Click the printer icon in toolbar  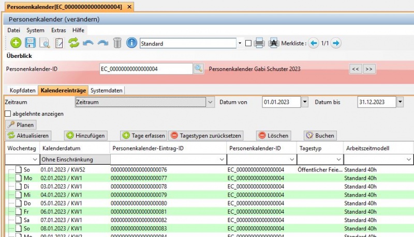click(x=260, y=43)
